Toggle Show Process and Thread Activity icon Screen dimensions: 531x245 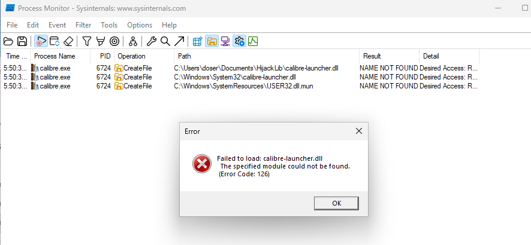pos(239,41)
